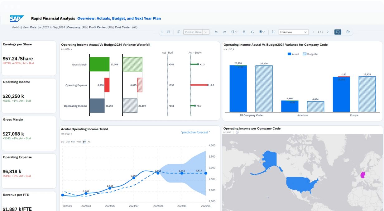Viewport: 384px width, 211px height.
Task: Click the undo arrow in the toolbar
Action: [x=216, y=32]
